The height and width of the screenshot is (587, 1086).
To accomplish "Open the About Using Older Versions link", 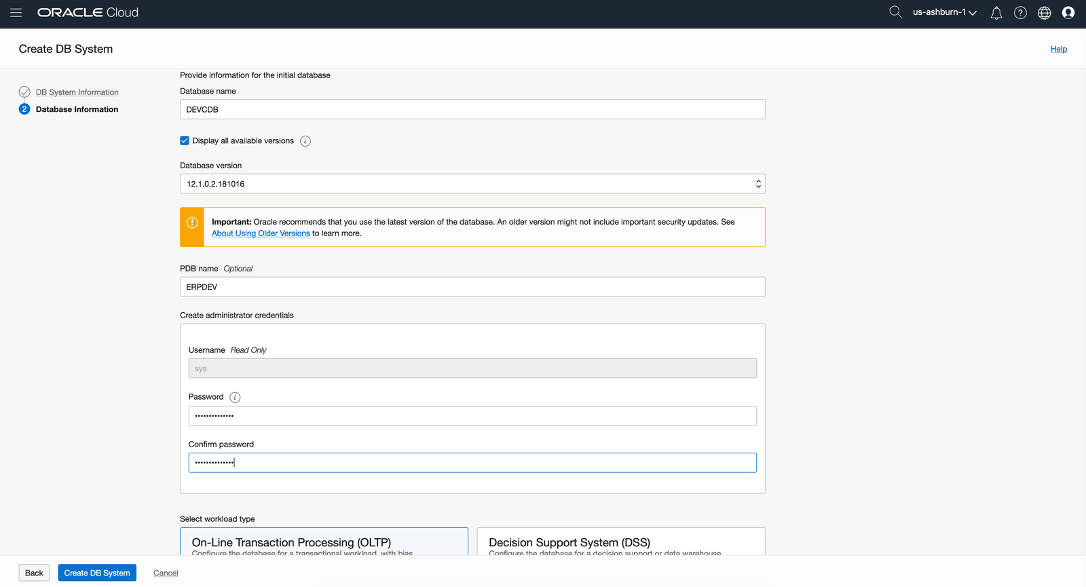I will pyautogui.click(x=261, y=233).
